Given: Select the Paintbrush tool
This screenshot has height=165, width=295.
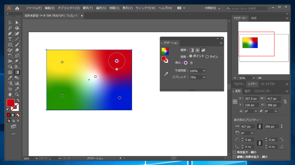Looking at the screenshot, I should (17, 44).
